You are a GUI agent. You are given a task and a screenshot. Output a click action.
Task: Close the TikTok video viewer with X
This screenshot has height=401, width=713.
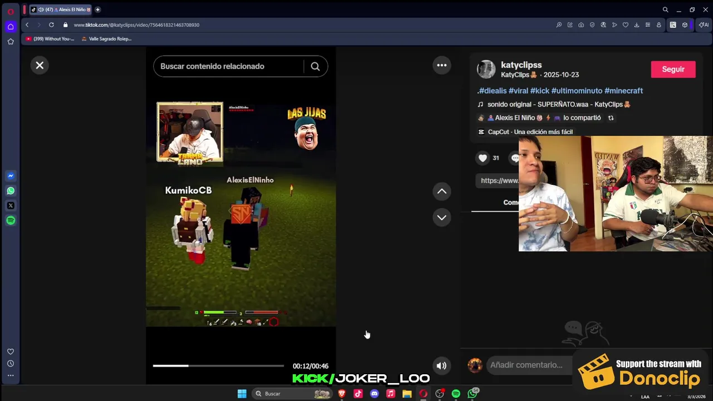click(x=40, y=65)
